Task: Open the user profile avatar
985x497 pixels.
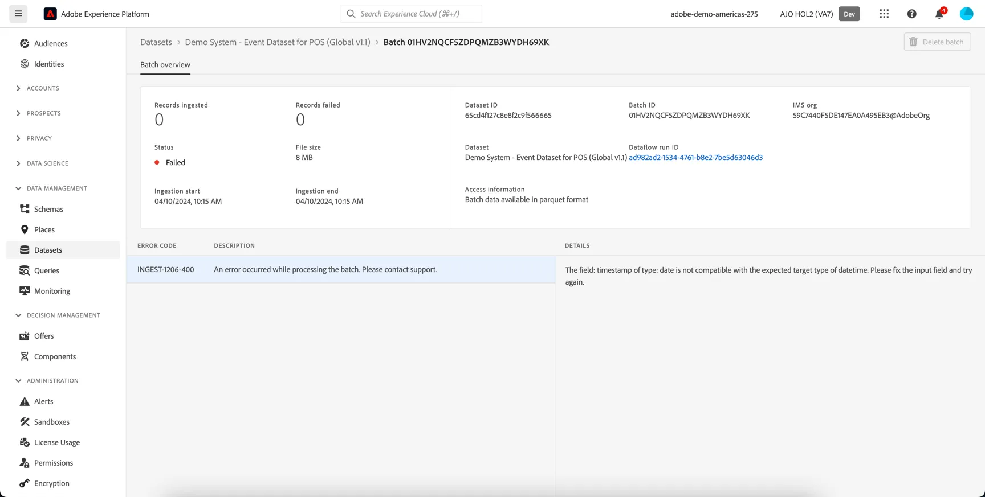Action: pos(967,14)
